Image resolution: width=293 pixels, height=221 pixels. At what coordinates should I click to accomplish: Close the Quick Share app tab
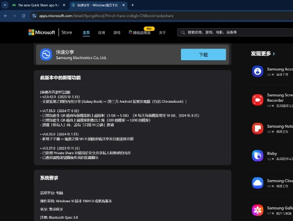point(64,5)
